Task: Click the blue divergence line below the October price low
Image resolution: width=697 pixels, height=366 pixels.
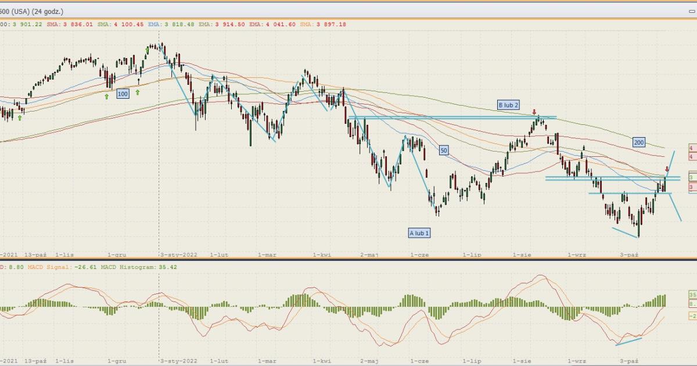Action: coord(625,232)
